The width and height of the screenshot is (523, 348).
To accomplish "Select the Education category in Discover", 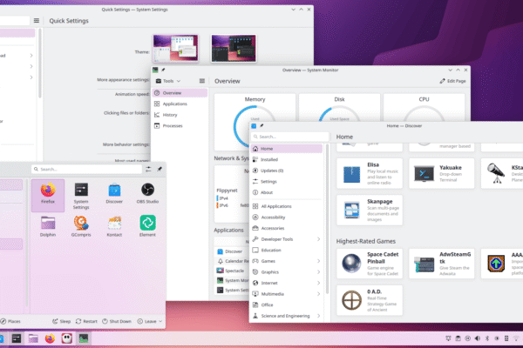I will point(287,250).
